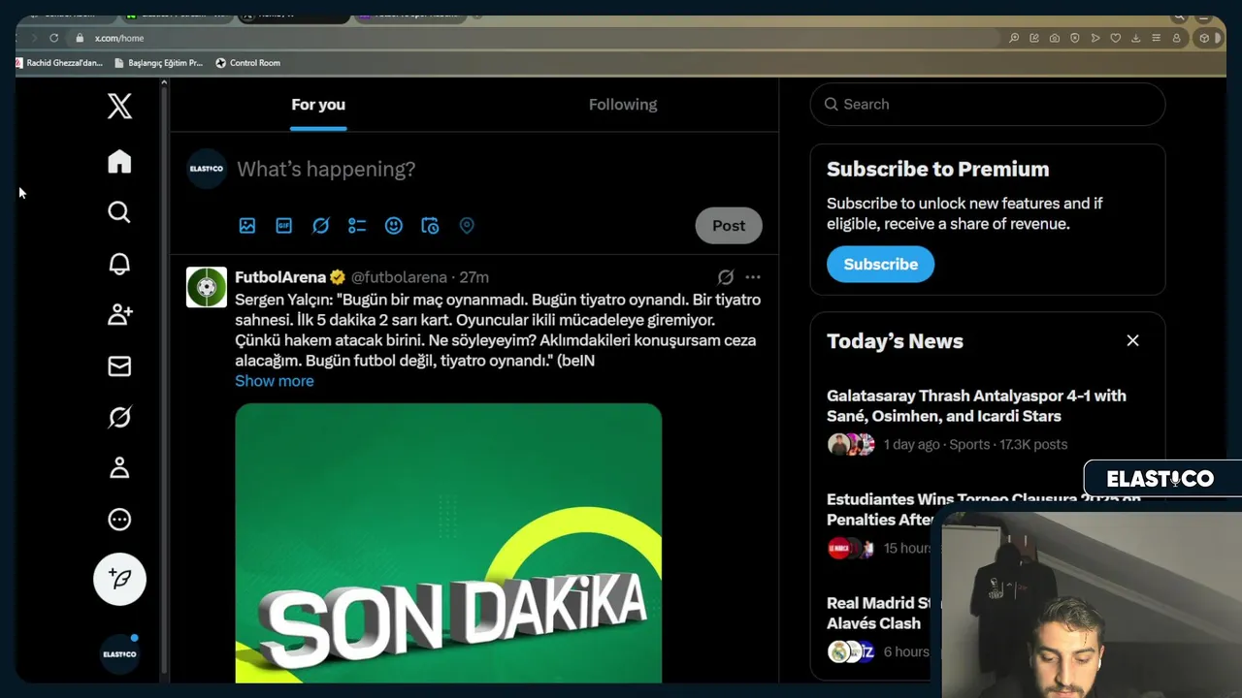Open Explore with the sidebar magnifier icon
This screenshot has width=1242, height=698.
119,212
